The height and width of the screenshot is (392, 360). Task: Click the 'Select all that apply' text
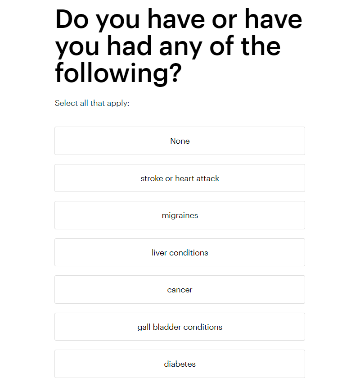[x=92, y=103]
